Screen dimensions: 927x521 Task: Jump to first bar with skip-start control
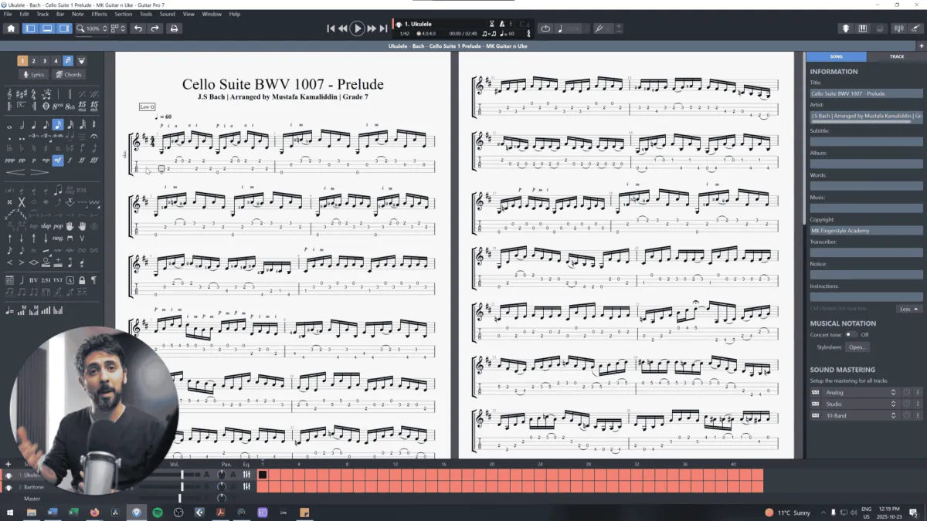[x=331, y=29]
